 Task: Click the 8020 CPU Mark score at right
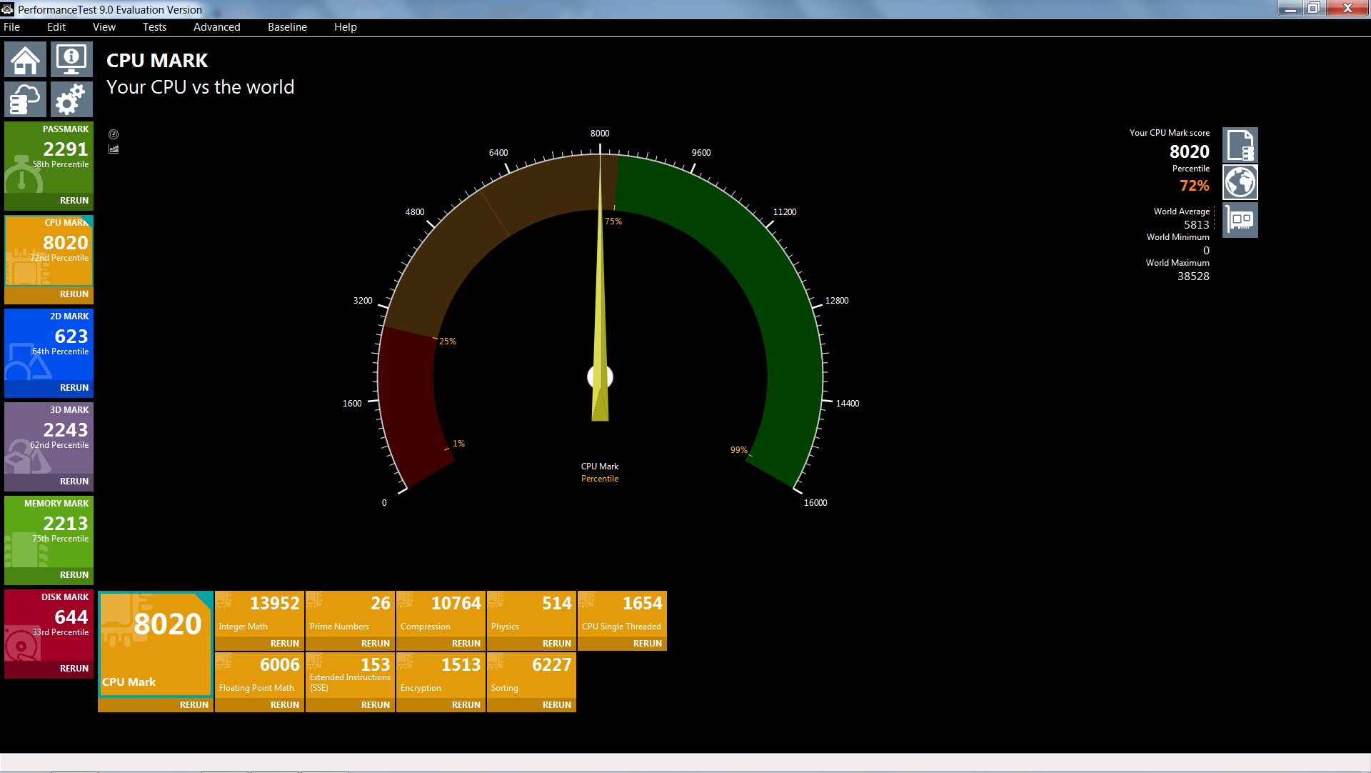tap(1189, 151)
